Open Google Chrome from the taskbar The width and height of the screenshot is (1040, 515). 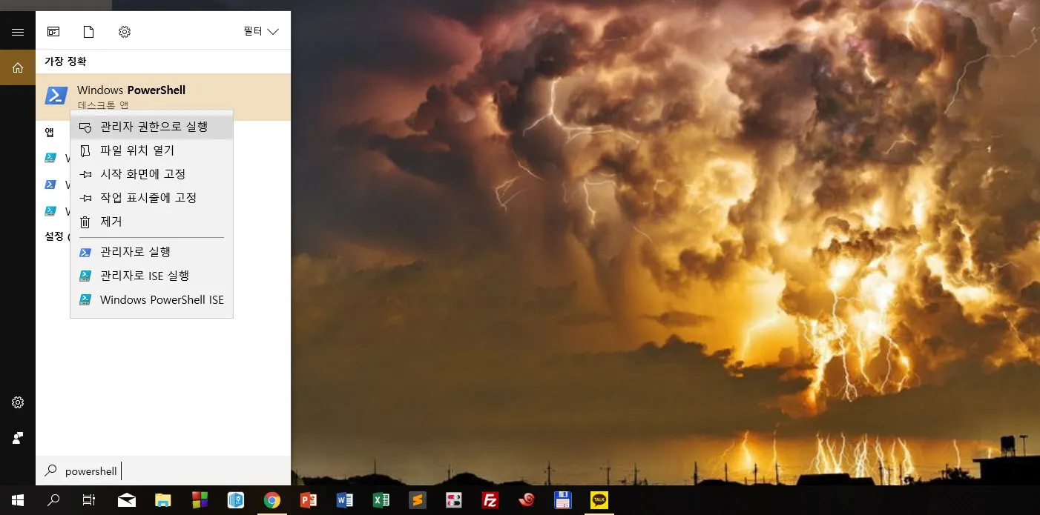pyautogui.click(x=272, y=500)
